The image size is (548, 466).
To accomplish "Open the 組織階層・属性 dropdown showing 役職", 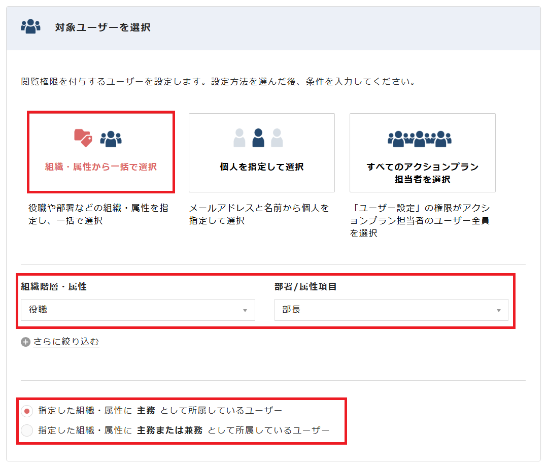I will (138, 310).
